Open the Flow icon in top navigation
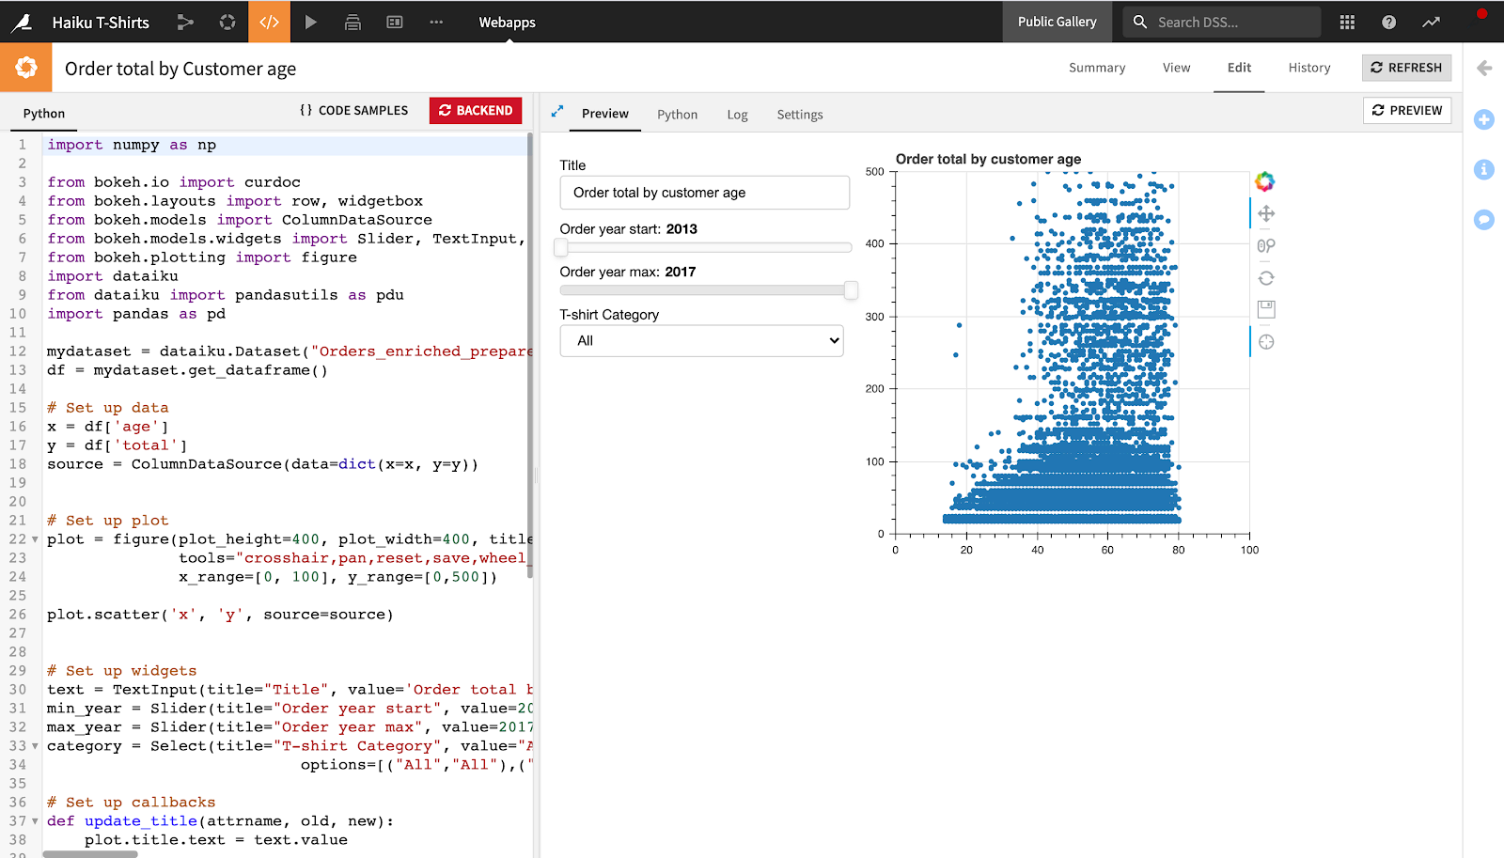Viewport: 1504px width, 858px height. (x=185, y=22)
